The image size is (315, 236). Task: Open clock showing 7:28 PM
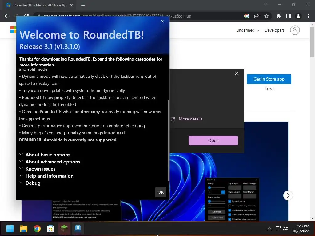[301, 229]
